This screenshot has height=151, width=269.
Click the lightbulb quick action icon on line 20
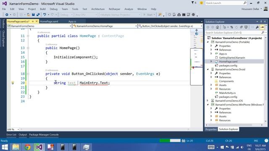pos(13,83)
